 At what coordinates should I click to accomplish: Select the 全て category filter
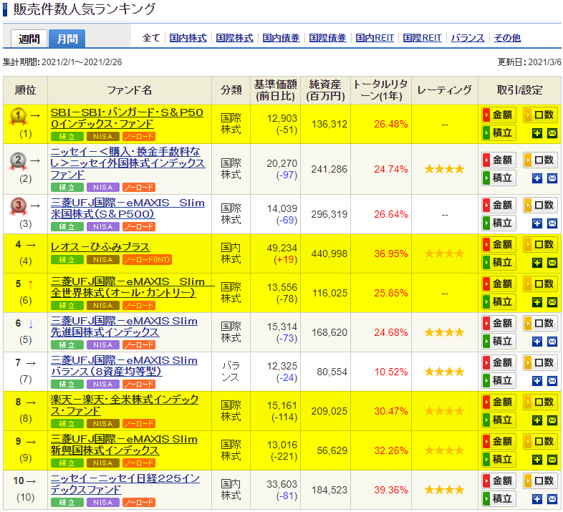[151, 38]
